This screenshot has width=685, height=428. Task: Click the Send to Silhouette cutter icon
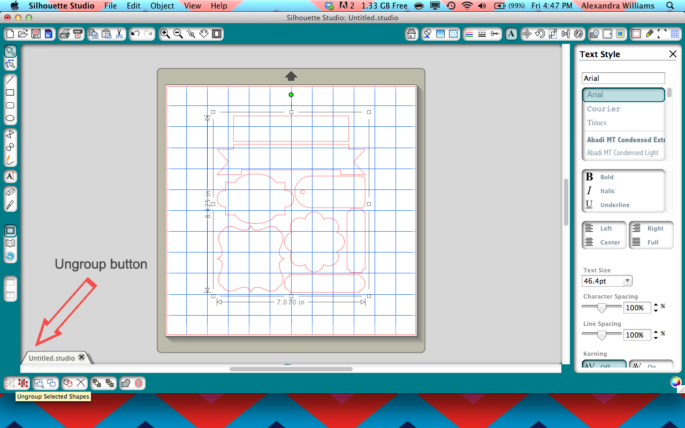click(x=78, y=34)
